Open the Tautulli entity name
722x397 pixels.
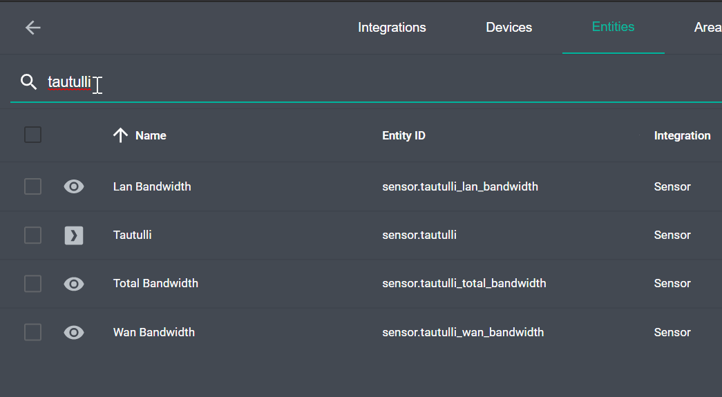tap(132, 235)
